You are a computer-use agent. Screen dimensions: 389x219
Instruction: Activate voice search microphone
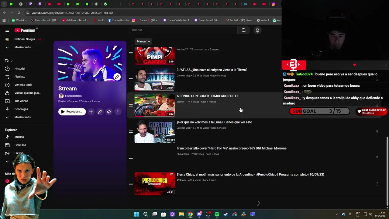pyautogui.click(x=257, y=30)
